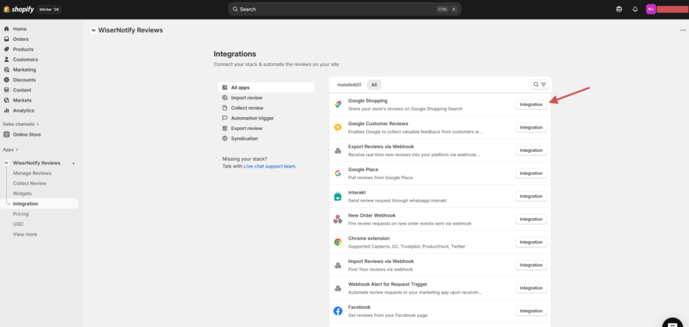Click the Google Shopping app icon

click(338, 104)
